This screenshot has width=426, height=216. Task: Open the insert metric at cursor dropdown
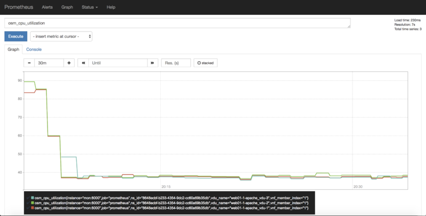[61, 36]
